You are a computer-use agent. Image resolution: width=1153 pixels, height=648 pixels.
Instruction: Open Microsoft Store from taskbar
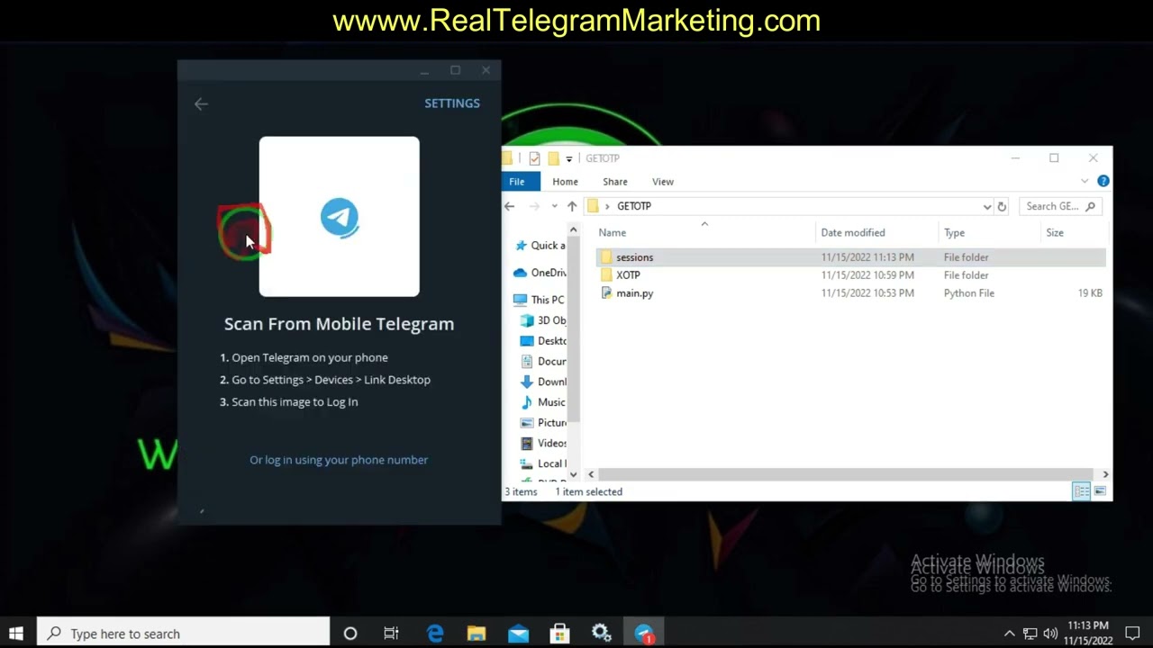(x=559, y=634)
